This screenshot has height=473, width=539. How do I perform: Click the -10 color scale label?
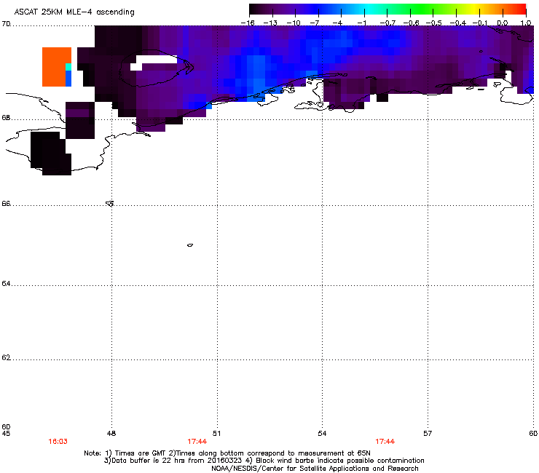pyautogui.click(x=294, y=23)
